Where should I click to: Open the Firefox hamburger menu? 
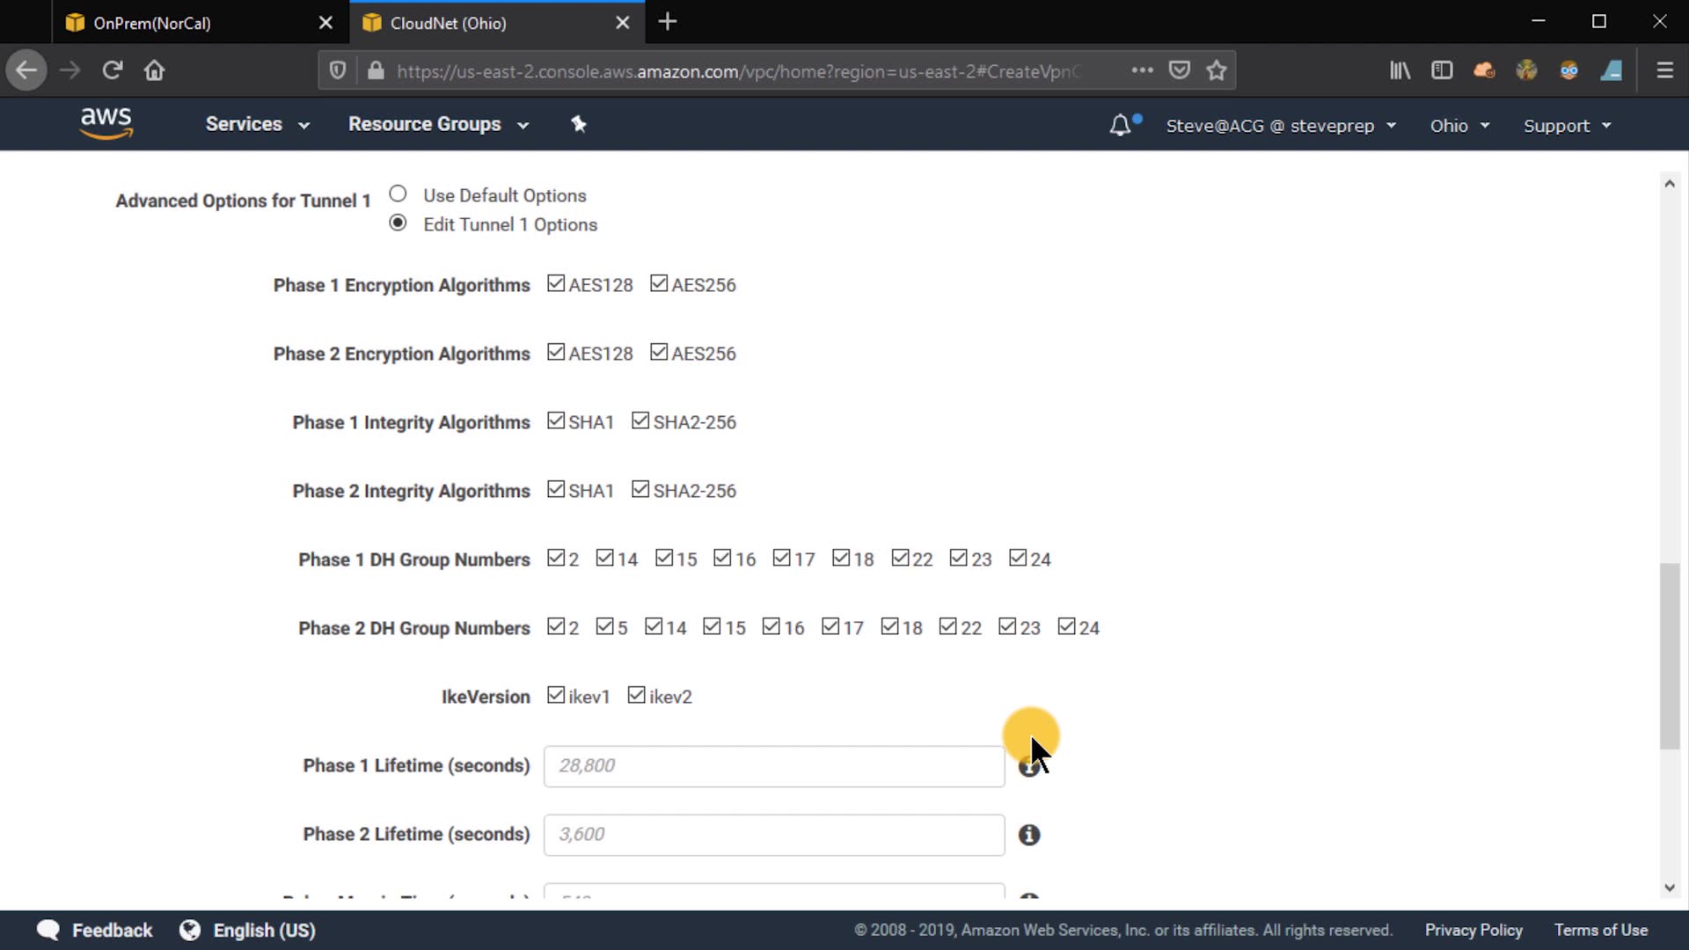1664,70
